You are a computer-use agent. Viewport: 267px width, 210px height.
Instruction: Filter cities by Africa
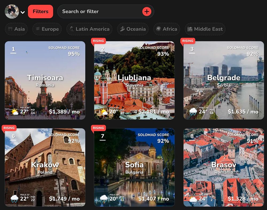pyautogui.click(x=167, y=29)
